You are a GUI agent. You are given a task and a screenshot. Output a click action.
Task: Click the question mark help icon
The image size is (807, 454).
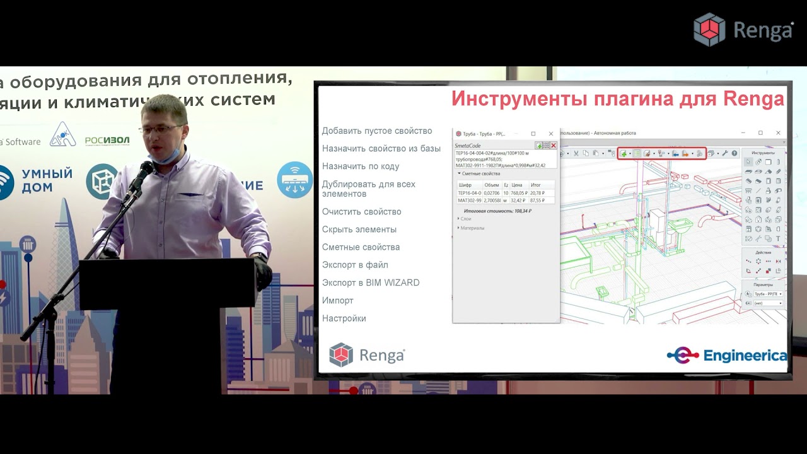pos(734,153)
